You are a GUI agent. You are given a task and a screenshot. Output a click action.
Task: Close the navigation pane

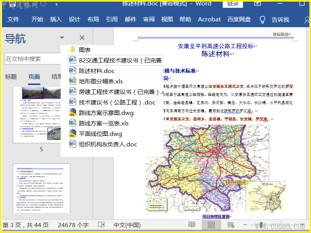82,38
